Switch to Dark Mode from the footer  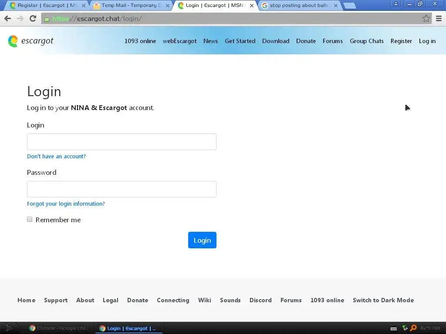[x=383, y=300]
